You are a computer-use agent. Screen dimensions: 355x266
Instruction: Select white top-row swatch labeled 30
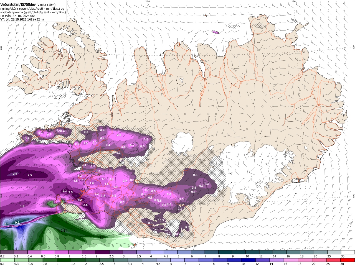click(348, 252)
